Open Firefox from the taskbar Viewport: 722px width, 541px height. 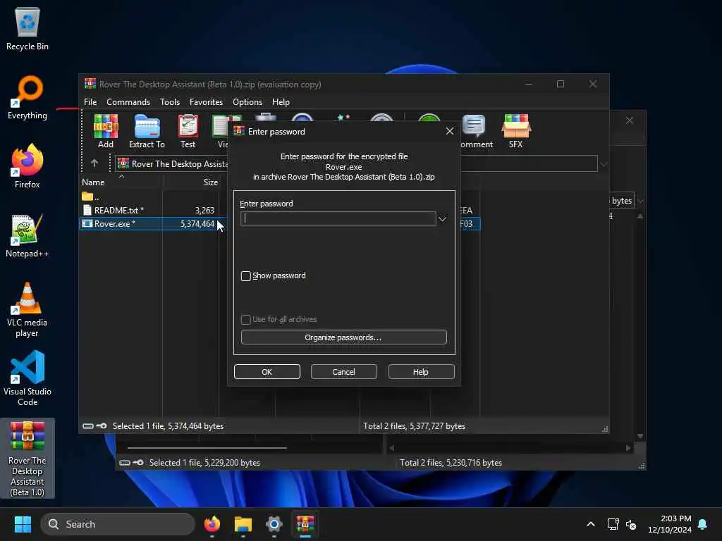coord(212,524)
